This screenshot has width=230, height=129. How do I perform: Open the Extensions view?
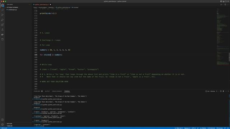3,25
